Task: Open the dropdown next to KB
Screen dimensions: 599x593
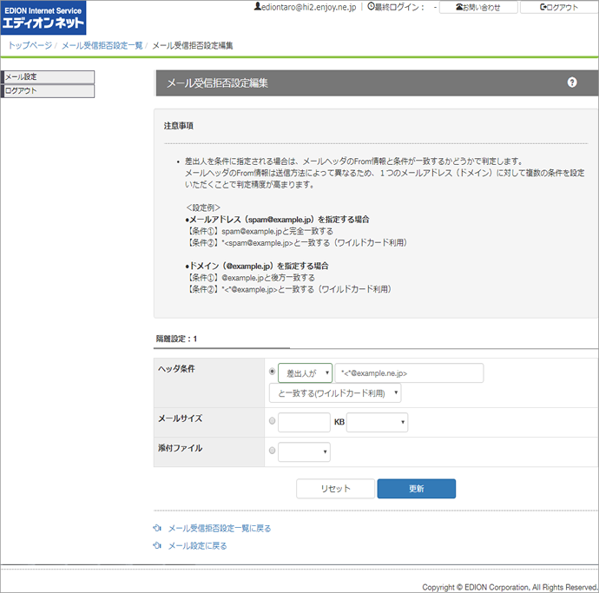Action: coord(377,423)
